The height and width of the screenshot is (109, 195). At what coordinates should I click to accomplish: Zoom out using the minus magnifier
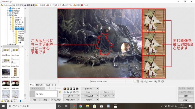coord(159,82)
